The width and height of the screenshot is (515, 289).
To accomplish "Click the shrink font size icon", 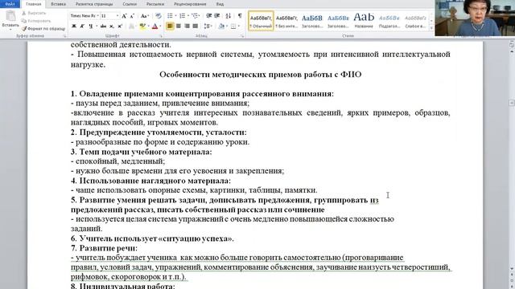I will 132,16.
